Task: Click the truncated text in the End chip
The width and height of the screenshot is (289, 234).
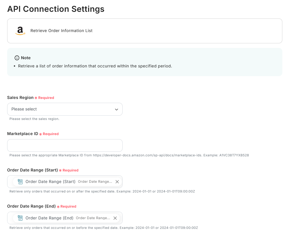Action: tap(93, 218)
